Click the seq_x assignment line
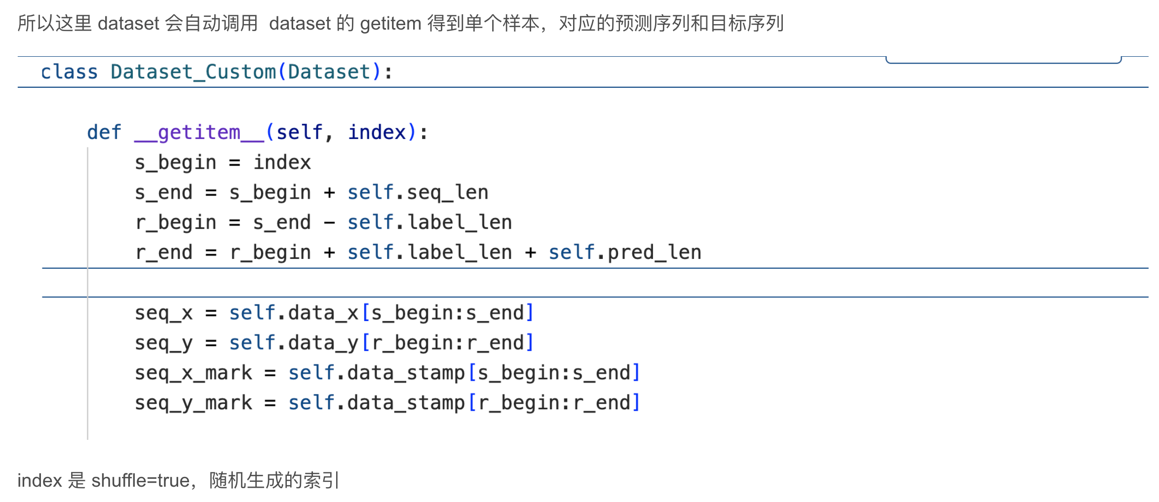Screen dimensions: 1159x502 334,313
